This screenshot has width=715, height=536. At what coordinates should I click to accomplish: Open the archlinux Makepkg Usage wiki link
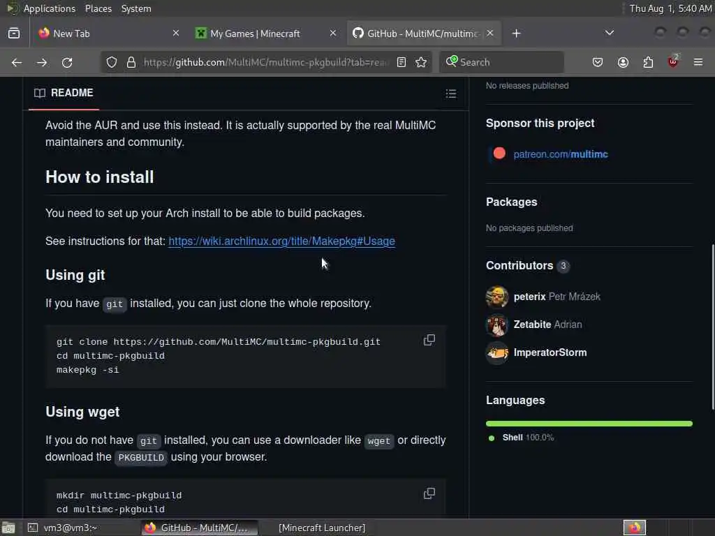click(x=282, y=241)
